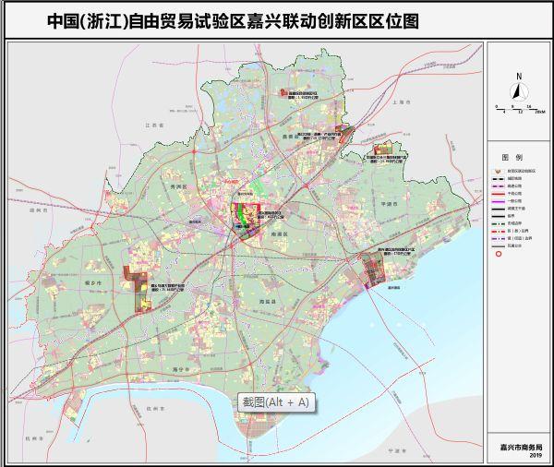Click the 截图(Alt + A) tooltip
554x467 pixels.
coord(275,401)
